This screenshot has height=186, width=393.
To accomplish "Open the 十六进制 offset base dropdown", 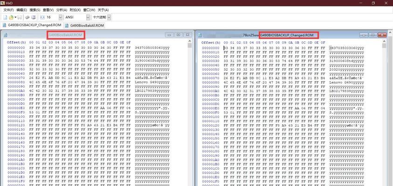I will point(109,17).
